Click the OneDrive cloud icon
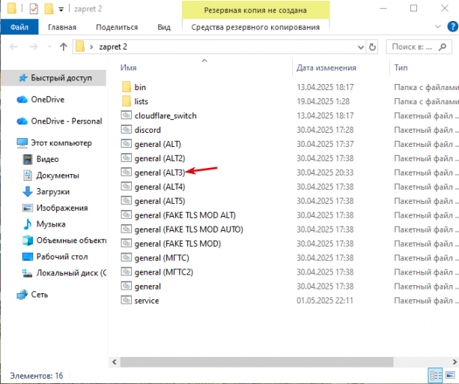Viewport: 459px width, 384px height. 22,100
